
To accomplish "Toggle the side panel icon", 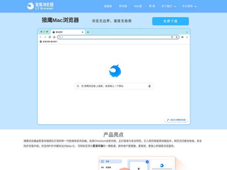I will pos(182,37).
